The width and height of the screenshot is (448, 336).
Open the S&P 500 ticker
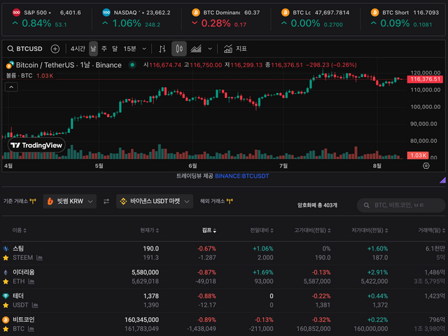pos(47,18)
